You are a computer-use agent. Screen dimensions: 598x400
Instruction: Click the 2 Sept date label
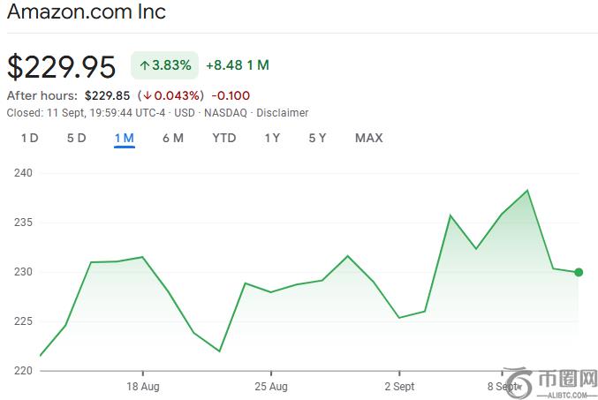[x=399, y=387]
